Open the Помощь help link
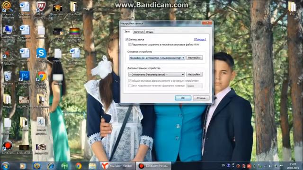 200,39
